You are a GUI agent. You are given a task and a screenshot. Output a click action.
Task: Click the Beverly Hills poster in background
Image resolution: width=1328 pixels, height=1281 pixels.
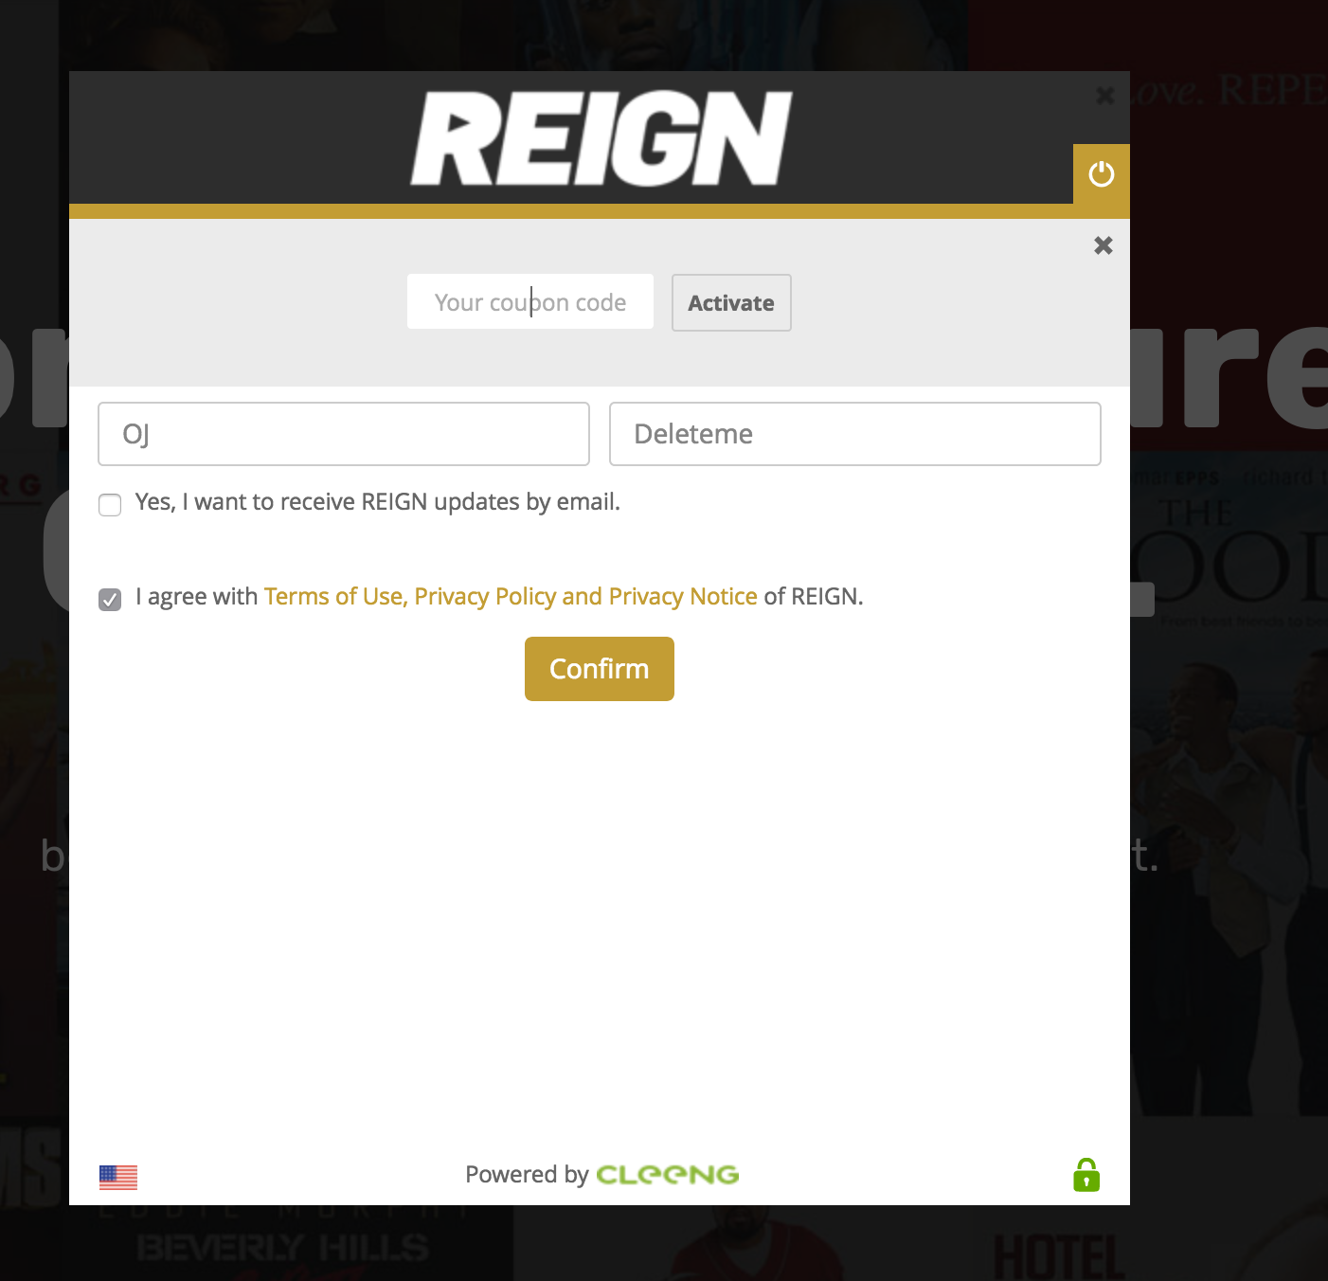coord(284,1244)
